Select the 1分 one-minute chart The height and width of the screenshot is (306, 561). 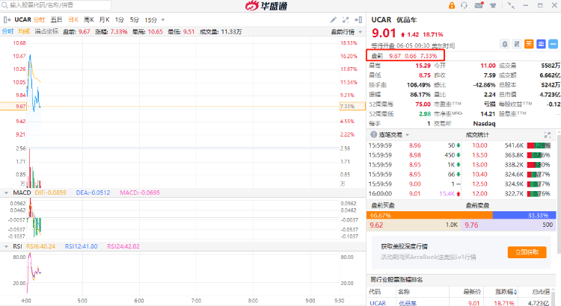(x=120, y=19)
